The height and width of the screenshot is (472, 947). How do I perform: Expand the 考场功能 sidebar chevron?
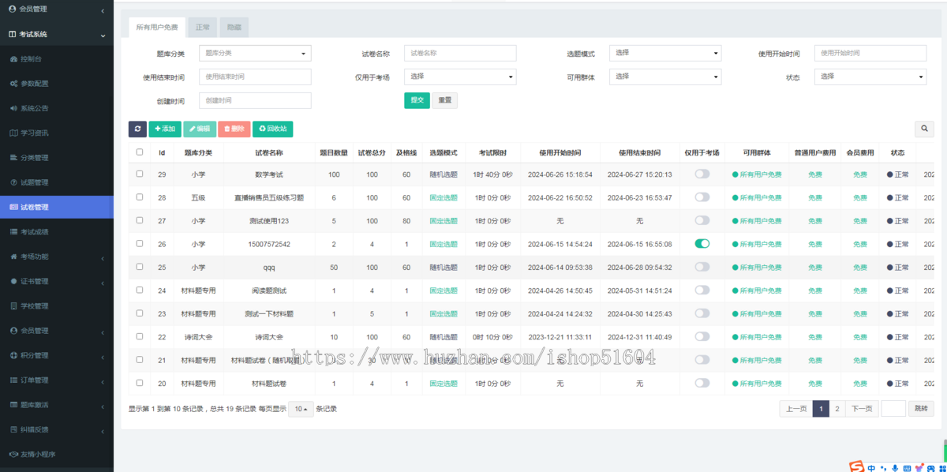coord(103,257)
